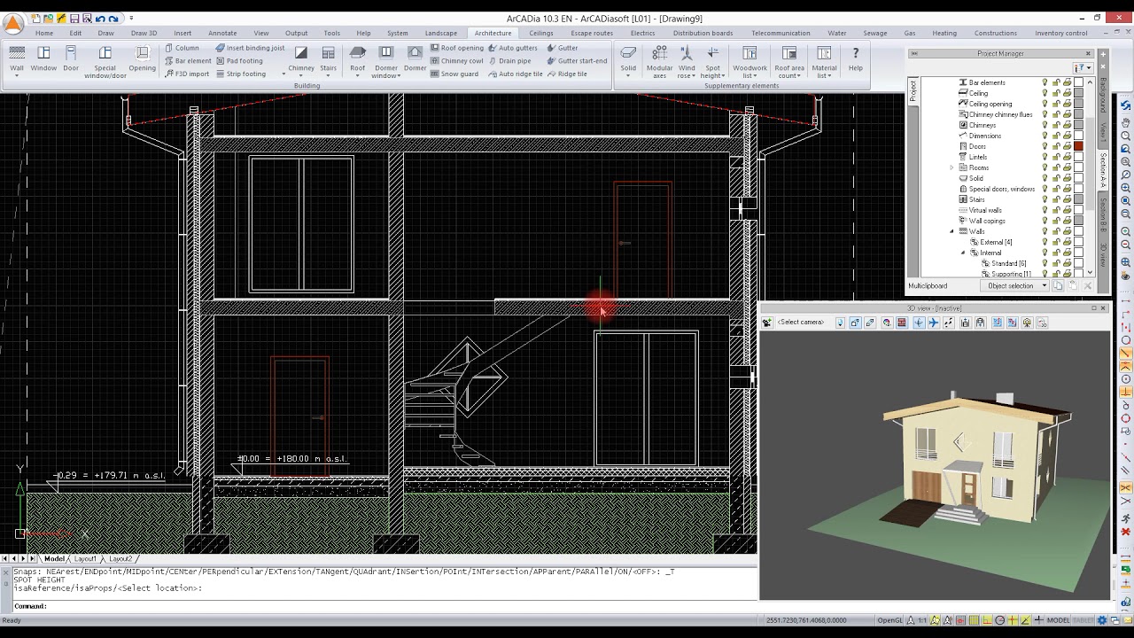The height and width of the screenshot is (638, 1134).
Task: Open the Section B-B view tab
Action: (1103, 214)
